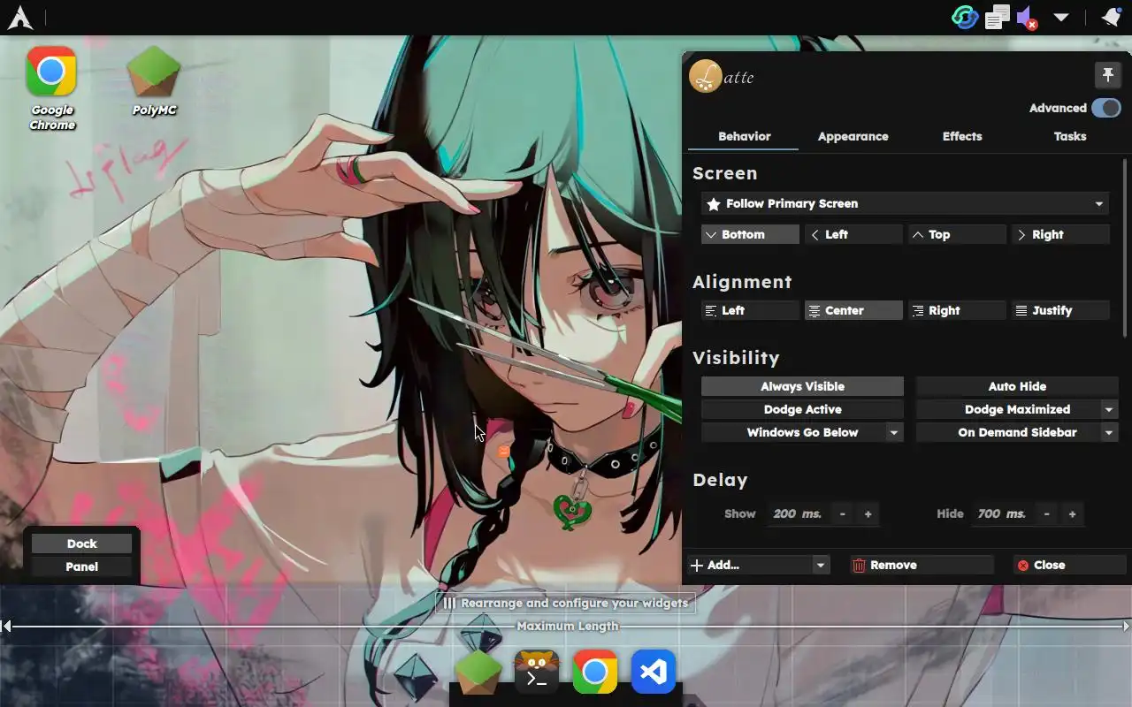Click right end handle of Maximum Length ruler

click(1126, 626)
